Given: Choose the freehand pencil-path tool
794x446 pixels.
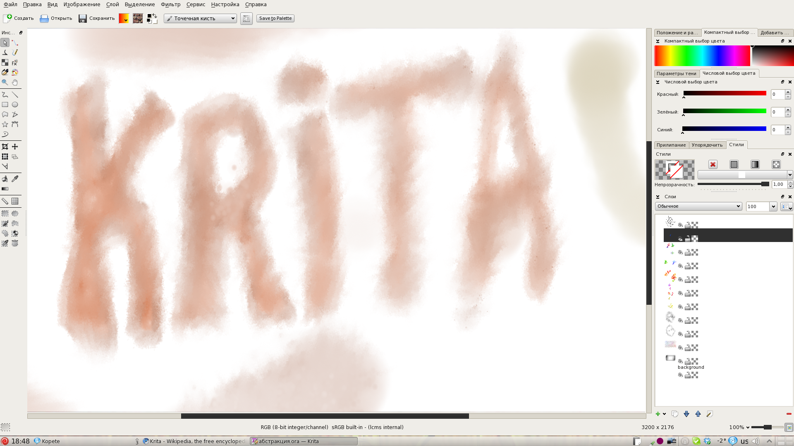Looking at the screenshot, I should (15, 52).
